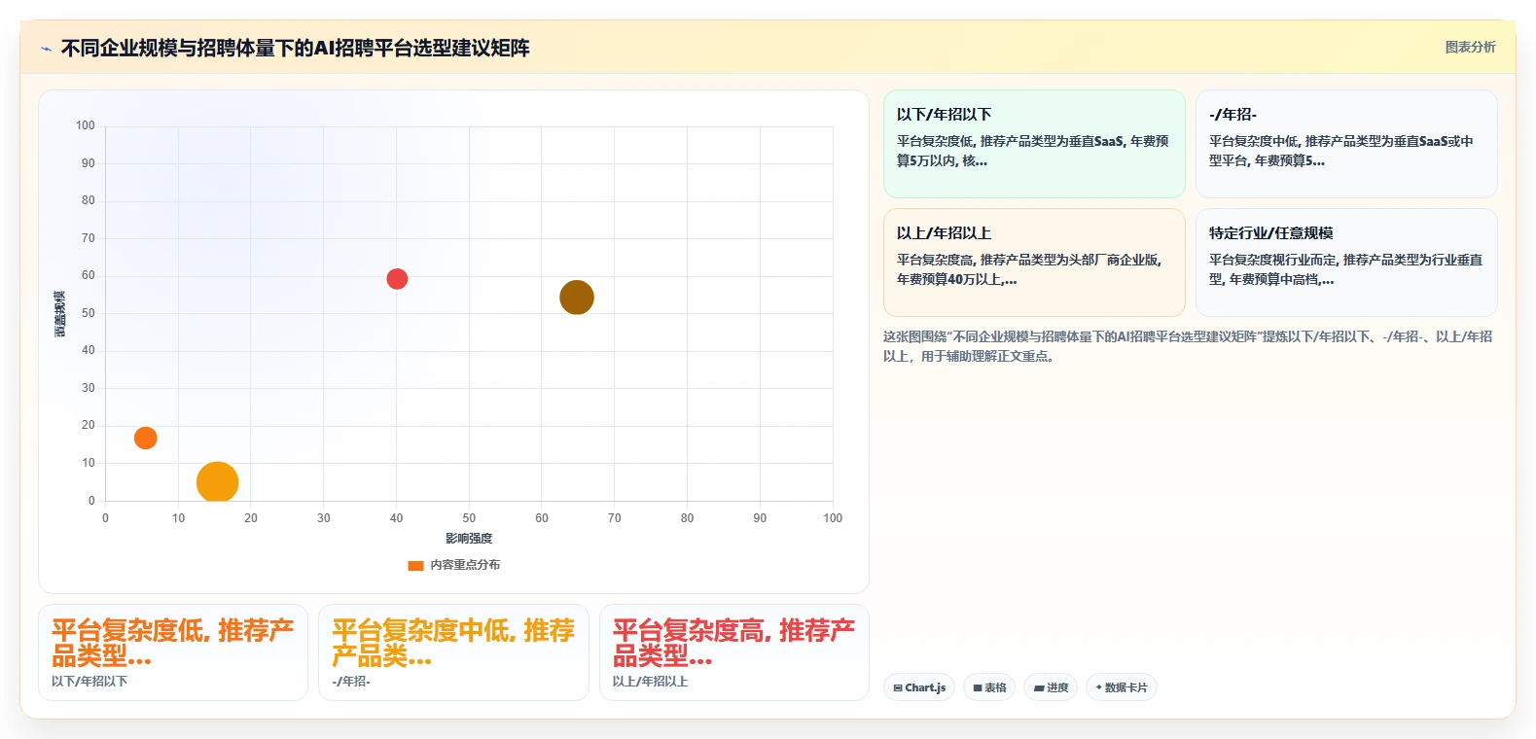Click the description paragraph starting 这张图围绕
This screenshot has width=1536, height=739.
click(1188, 346)
